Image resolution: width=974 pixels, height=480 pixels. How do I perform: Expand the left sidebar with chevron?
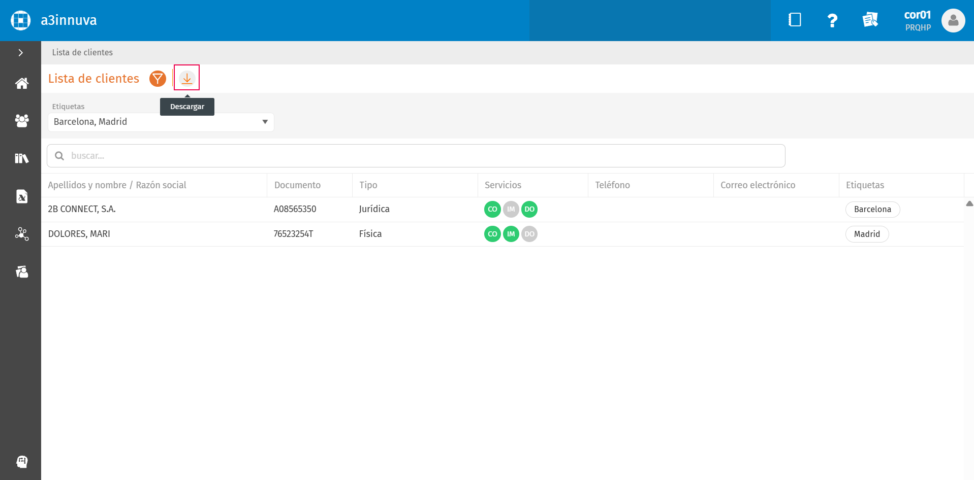(x=21, y=53)
